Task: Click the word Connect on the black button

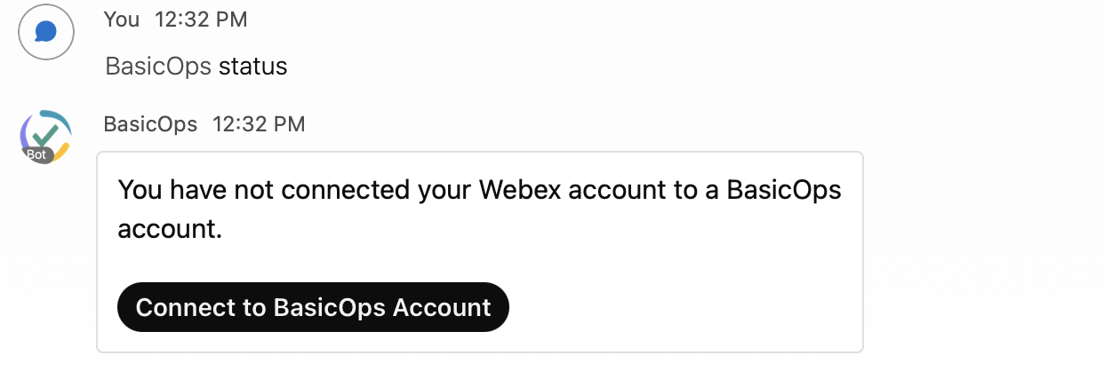Action: [x=180, y=307]
